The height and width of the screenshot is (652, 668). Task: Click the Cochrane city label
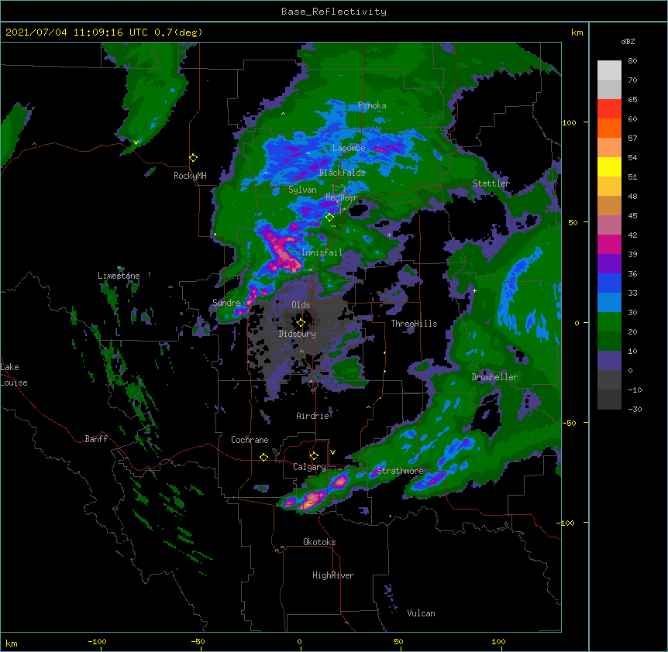tap(250, 440)
